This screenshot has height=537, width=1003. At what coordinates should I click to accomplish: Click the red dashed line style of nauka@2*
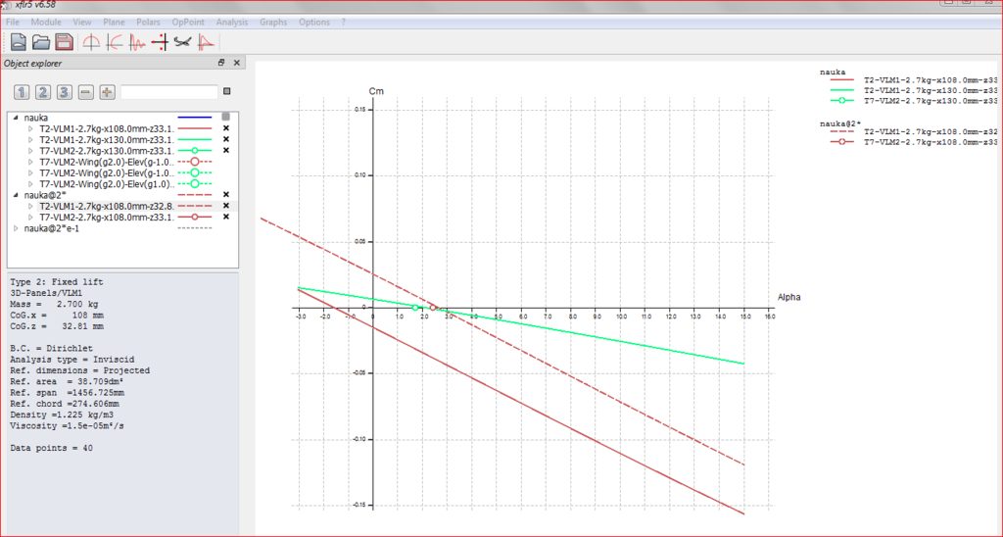click(x=195, y=195)
